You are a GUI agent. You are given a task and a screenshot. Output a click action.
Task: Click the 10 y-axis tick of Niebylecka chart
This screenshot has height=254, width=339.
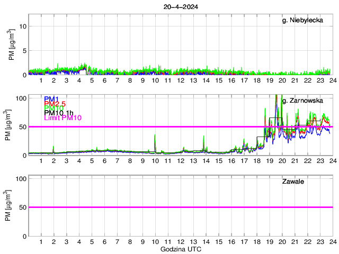point(23,25)
